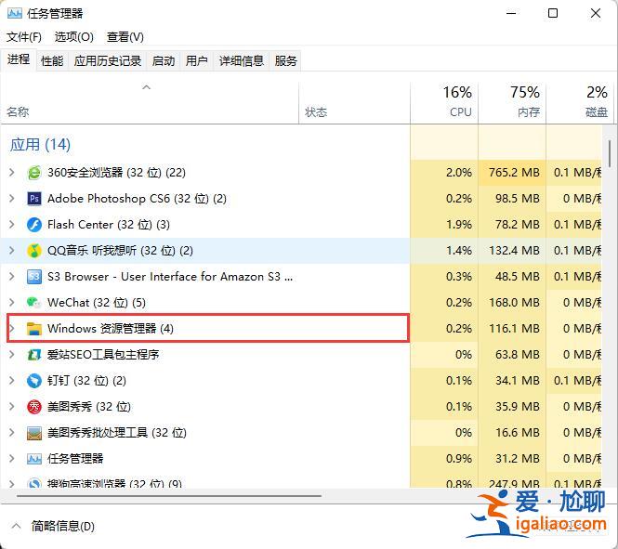Screen dimensions: 618x549
Task: Switch to the 性能 tab
Action: coord(52,60)
